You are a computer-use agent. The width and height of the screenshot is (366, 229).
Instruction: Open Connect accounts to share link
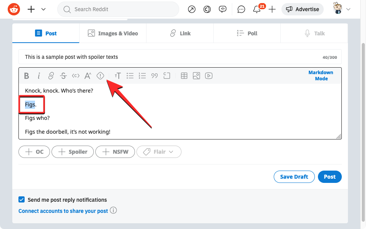point(63,211)
